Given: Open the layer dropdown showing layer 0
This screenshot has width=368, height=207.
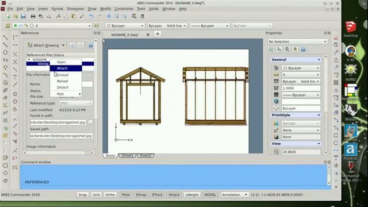Looking at the screenshot, I should (52, 25).
